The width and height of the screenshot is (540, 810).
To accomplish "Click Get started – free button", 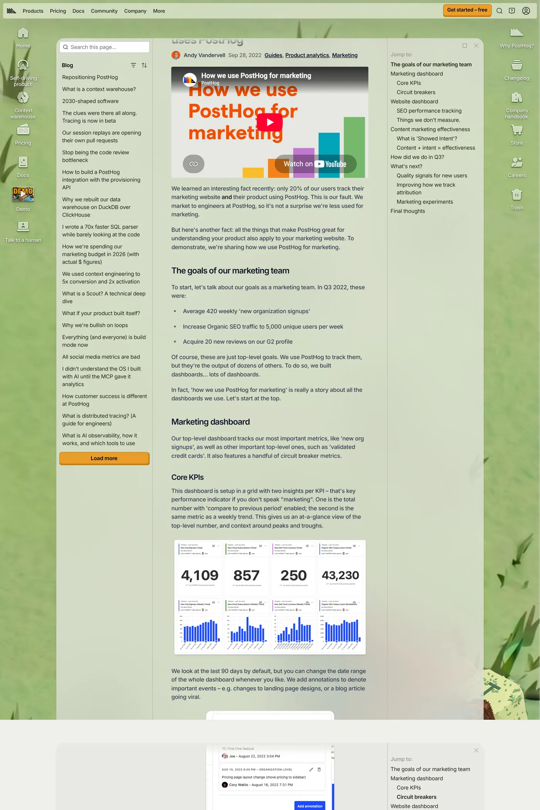I will tap(467, 10).
